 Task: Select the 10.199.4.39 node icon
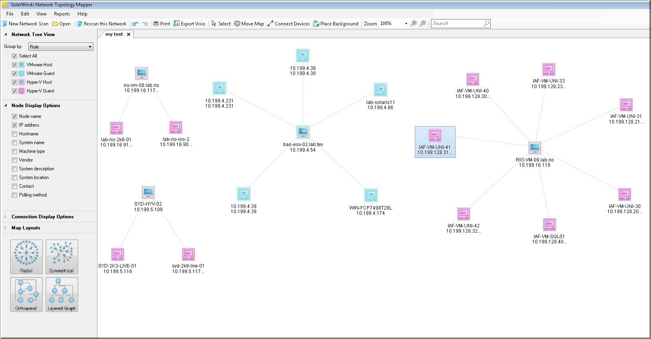point(244,194)
